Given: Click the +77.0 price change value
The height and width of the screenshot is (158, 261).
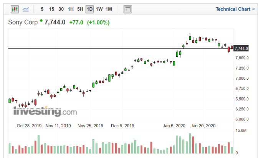Looking at the screenshot, I should coord(76,22).
